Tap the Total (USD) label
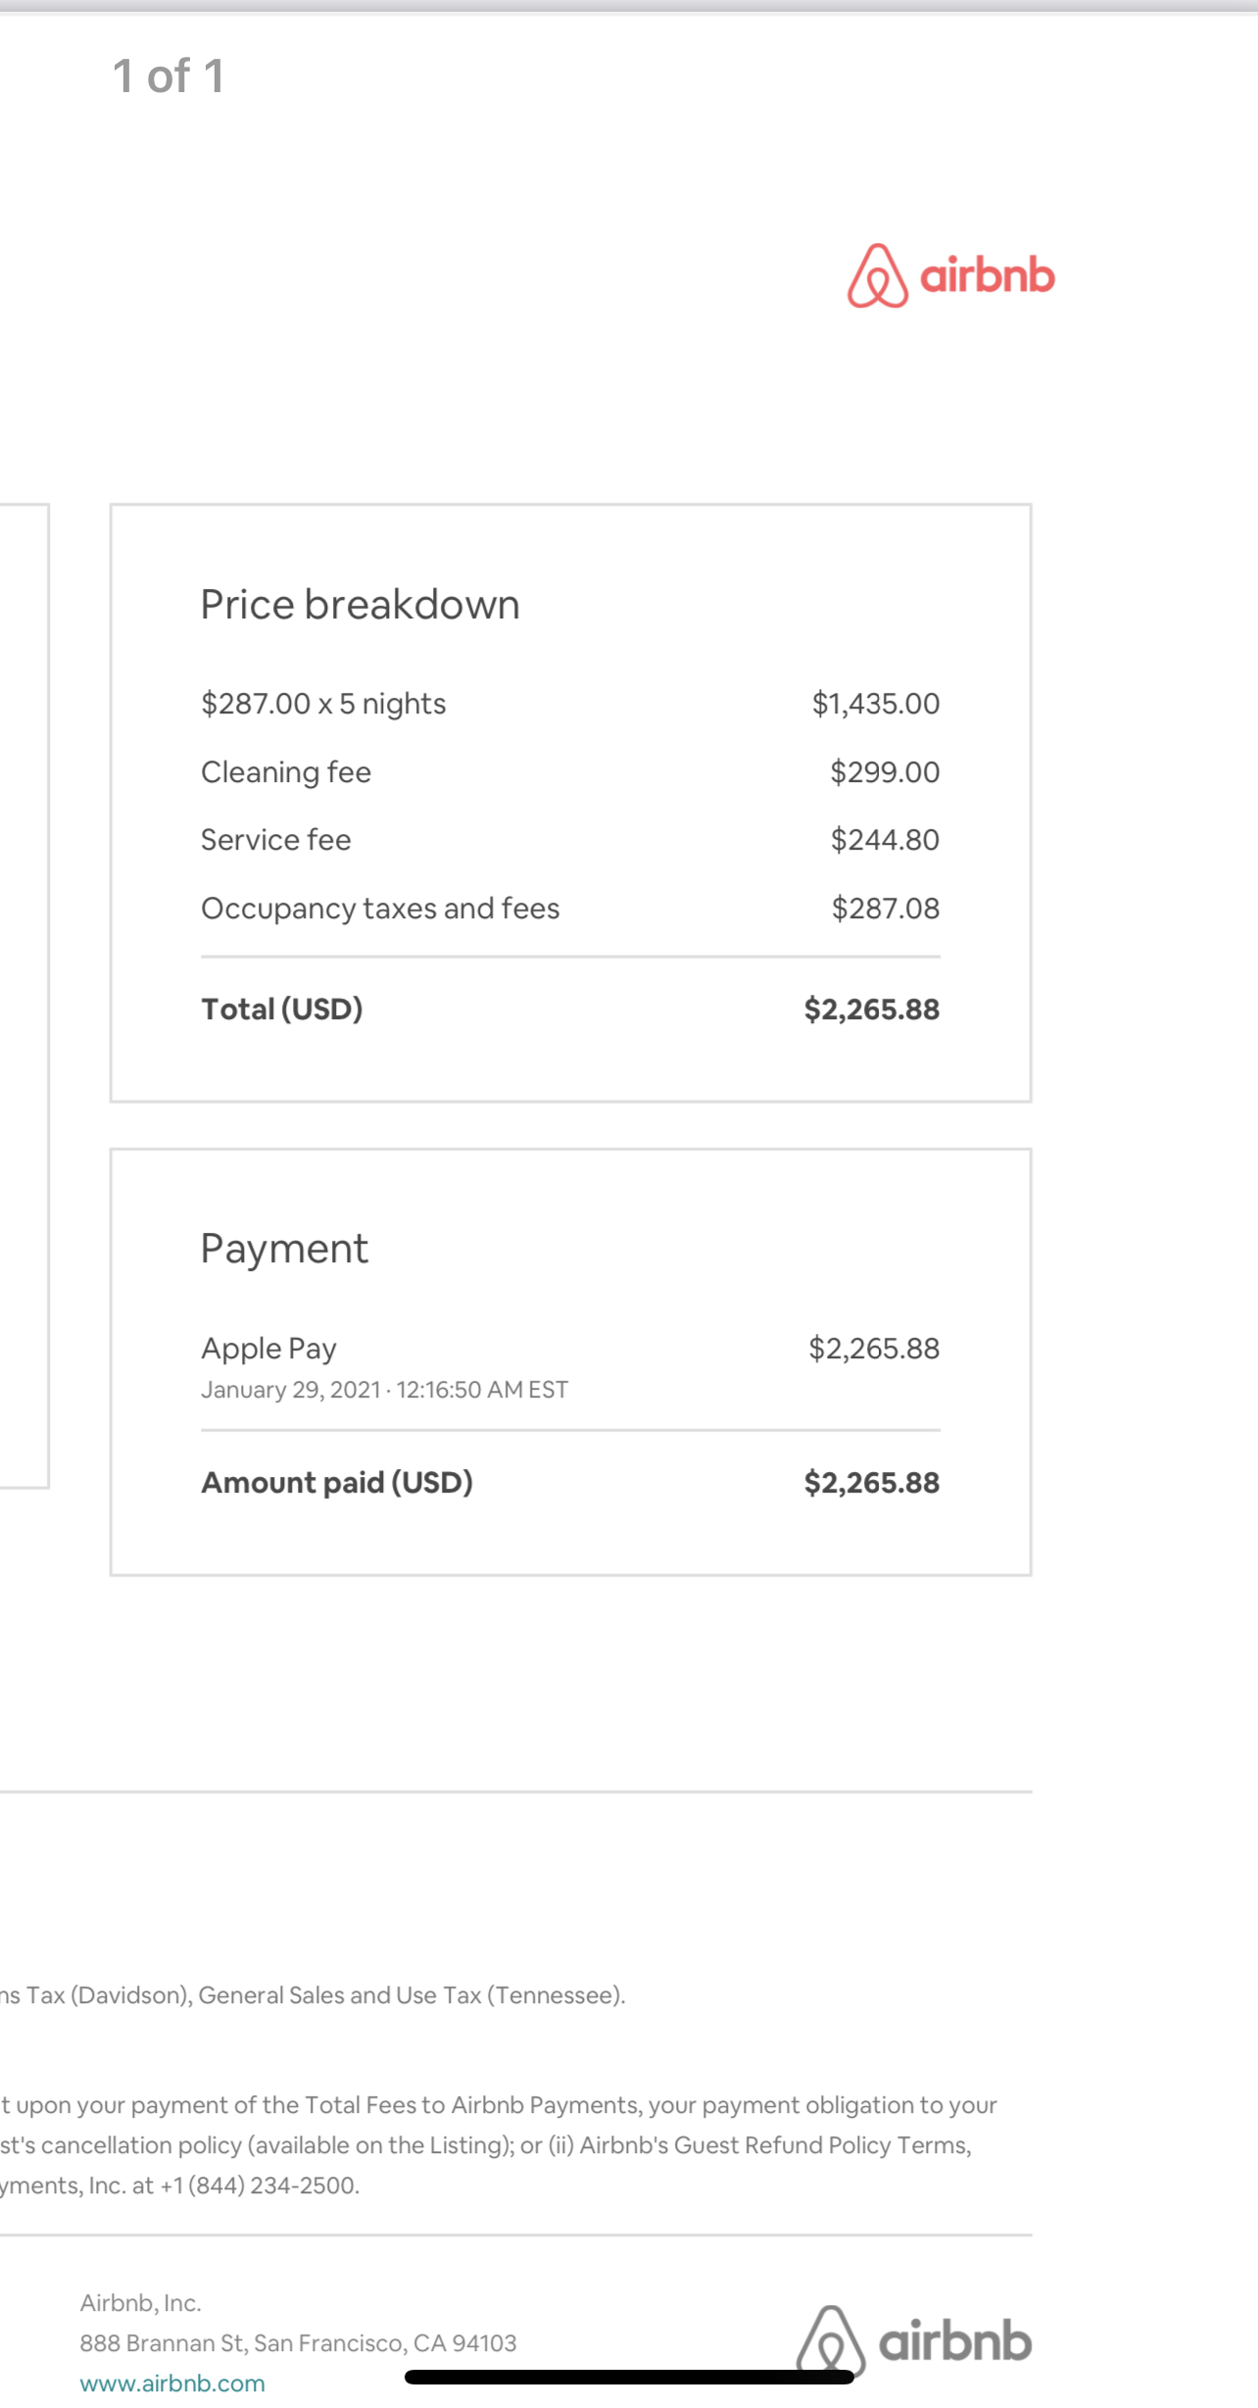The image size is (1258, 2408). point(282,1009)
